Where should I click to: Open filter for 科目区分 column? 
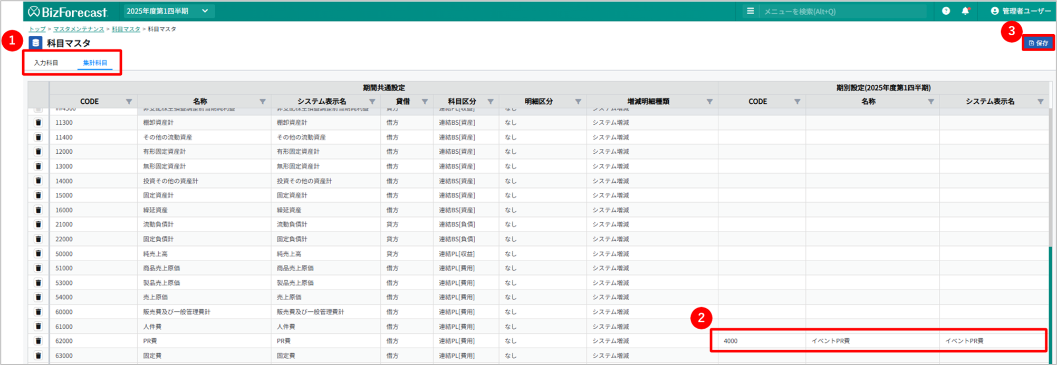490,102
